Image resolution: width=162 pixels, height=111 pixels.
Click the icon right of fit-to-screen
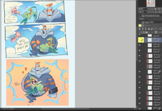coord(159,9)
